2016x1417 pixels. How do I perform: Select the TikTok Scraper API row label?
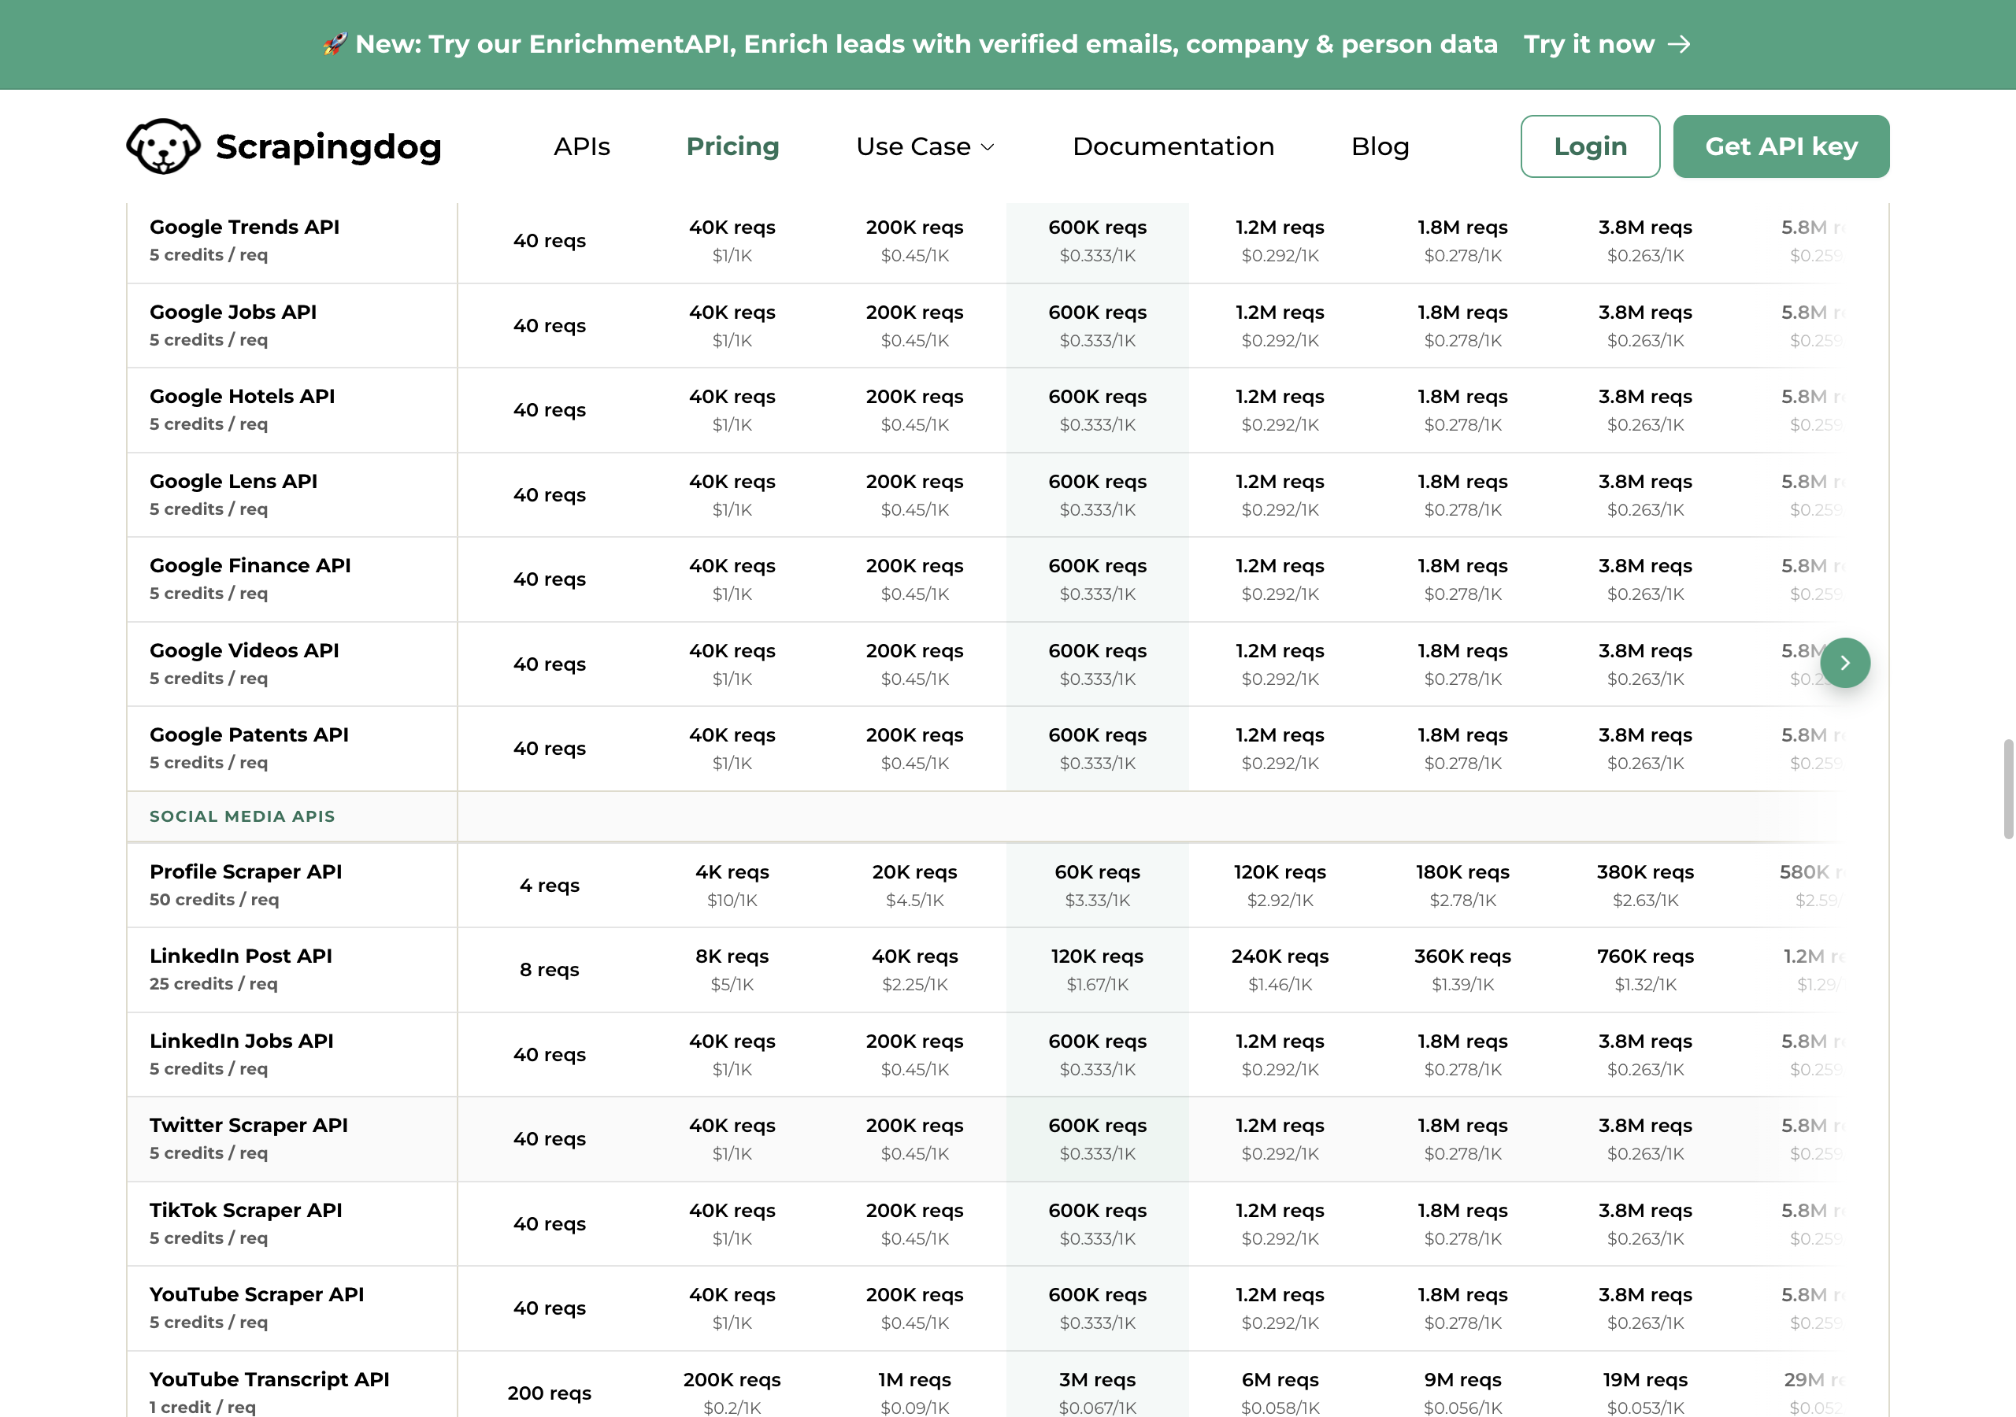point(246,1211)
